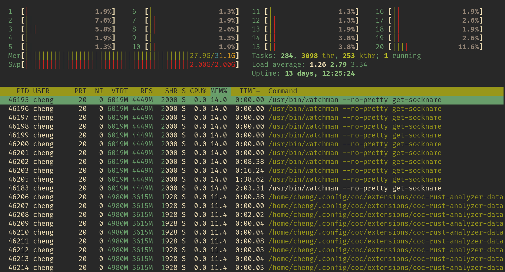Sort processes by the PID column header
This screenshot has height=272, width=505.
[x=23, y=91]
